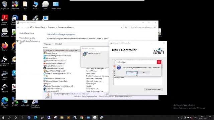Image resolution: width=214 pixels, height=120 pixels.
Task: Select Microsoft Edge WebView2 Runtime entry
Action: tap(59, 56)
